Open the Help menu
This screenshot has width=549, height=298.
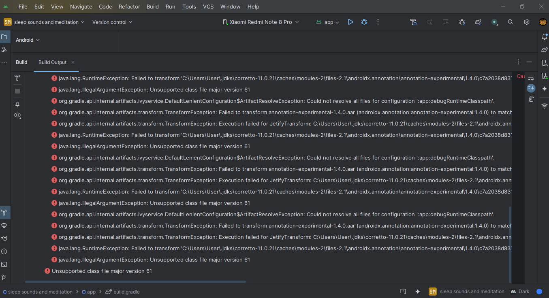253,6
